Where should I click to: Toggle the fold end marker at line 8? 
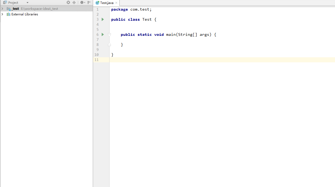(x=109, y=45)
